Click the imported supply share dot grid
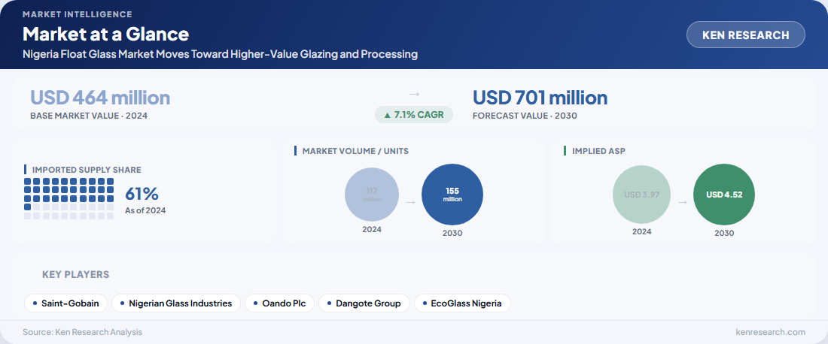 (x=69, y=198)
